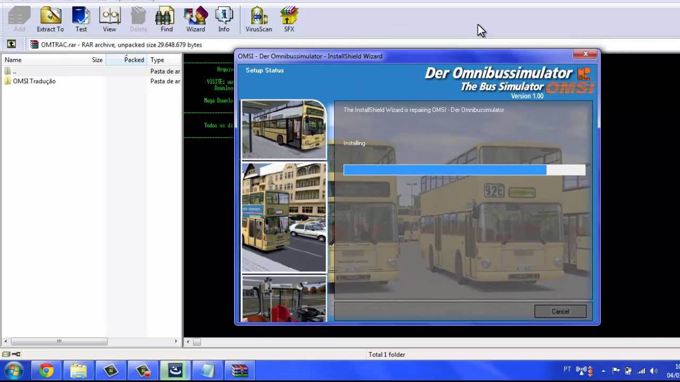Switch to WinRAR in the taskbar

click(240, 370)
